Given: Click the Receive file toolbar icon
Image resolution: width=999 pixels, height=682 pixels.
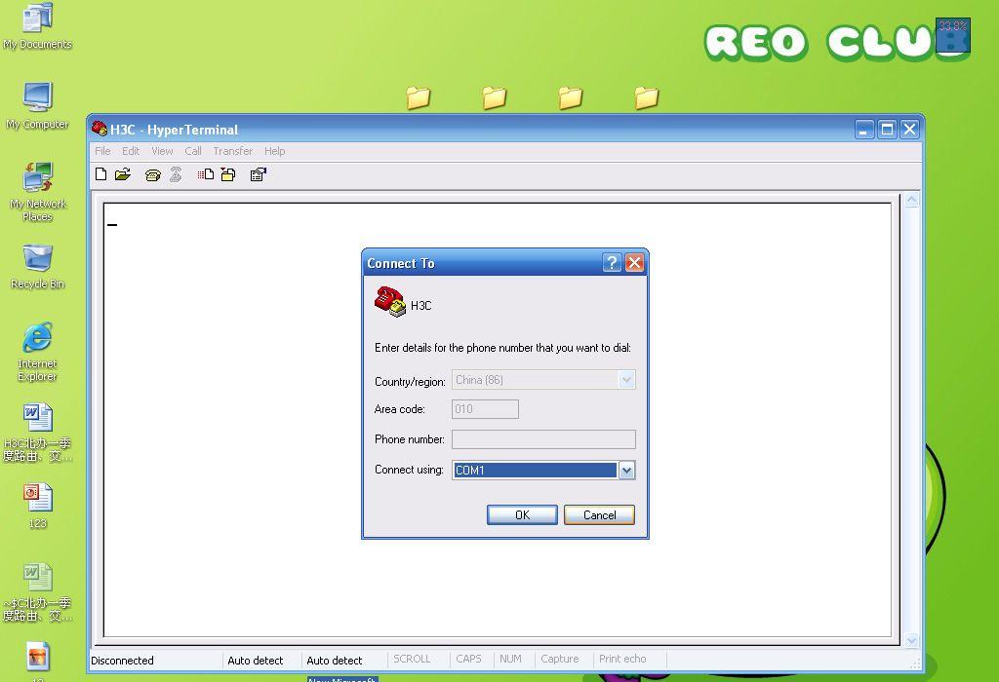Looking at the screenshot, I should tap(228, 174).
